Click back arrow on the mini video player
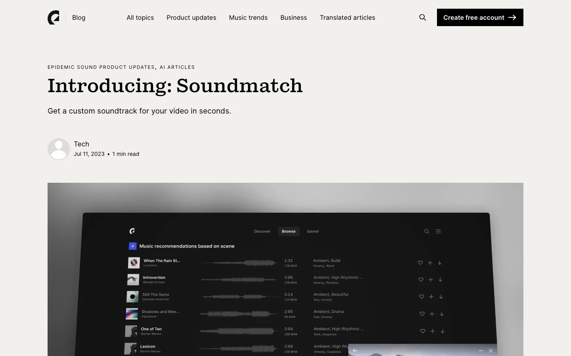571x356 pixels. pyautogui.click(x=355, y=350)
